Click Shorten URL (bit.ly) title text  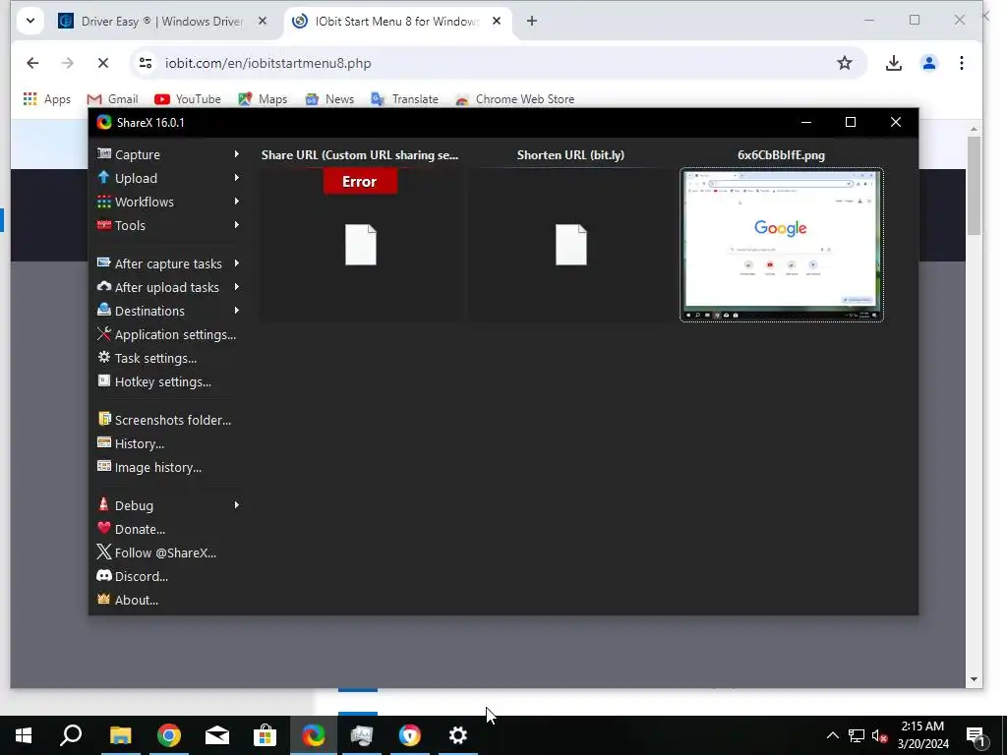click(x=571, y=154)
